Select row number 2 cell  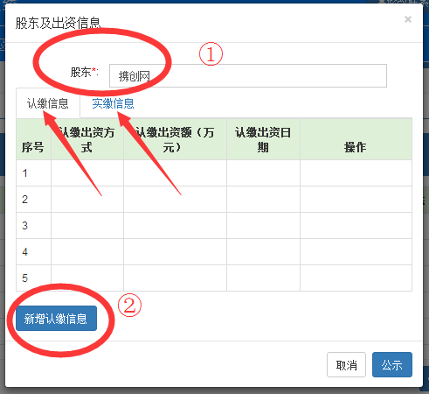(x=33, y=200)
